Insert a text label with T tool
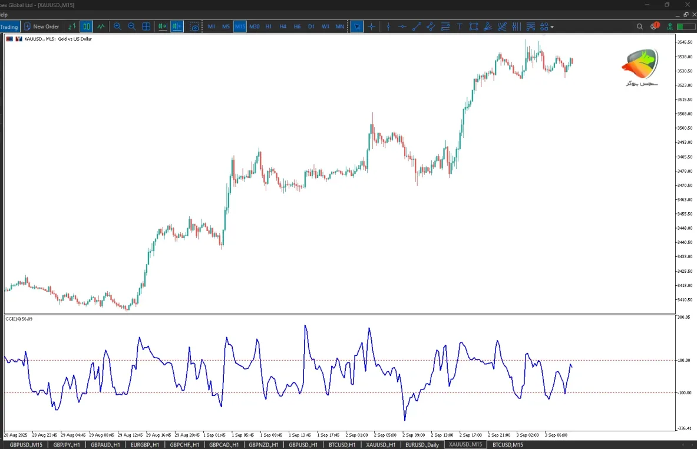Screen dimensions: 697x449 [x=460, y=27]
